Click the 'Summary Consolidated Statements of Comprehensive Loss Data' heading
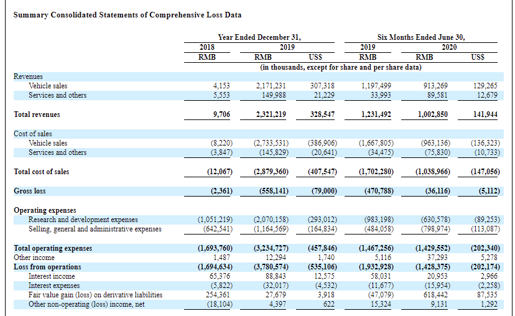Screen dimensions: 515x316 coord(128,15)
